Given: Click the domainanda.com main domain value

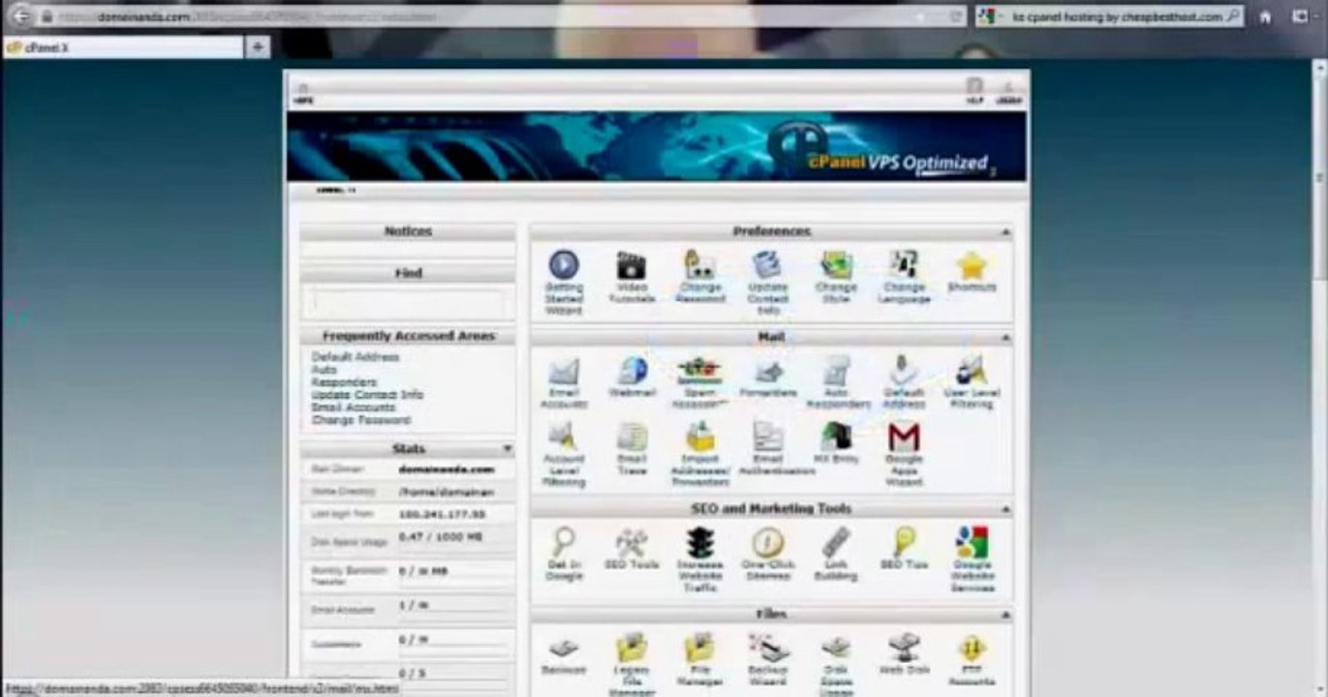Looking at the screenshot, I should click(447, 470).
